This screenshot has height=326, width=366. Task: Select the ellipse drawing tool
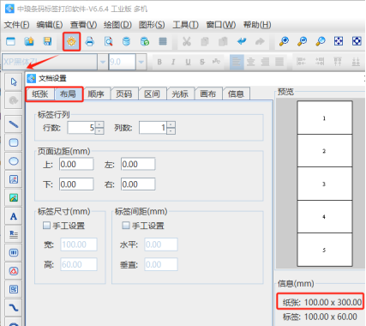(14, 161)
